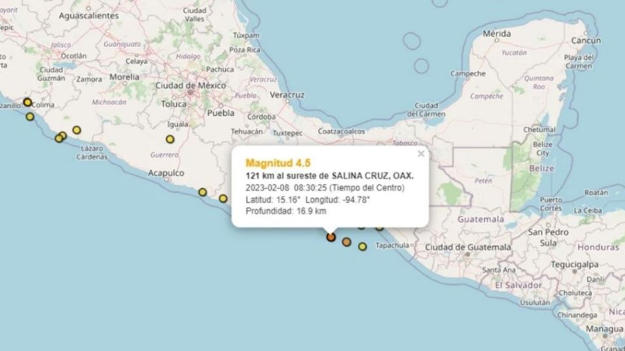Image resolution: width=625 pixels, height=351 pixels.
Task: Click the Ciudad de México map label
Action: point(190,85)
